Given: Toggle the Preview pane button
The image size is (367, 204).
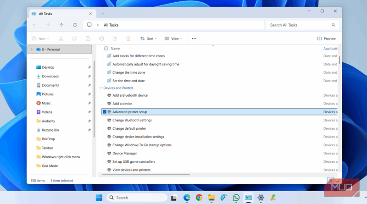Looking at the screenshot, I should (326, 39).
